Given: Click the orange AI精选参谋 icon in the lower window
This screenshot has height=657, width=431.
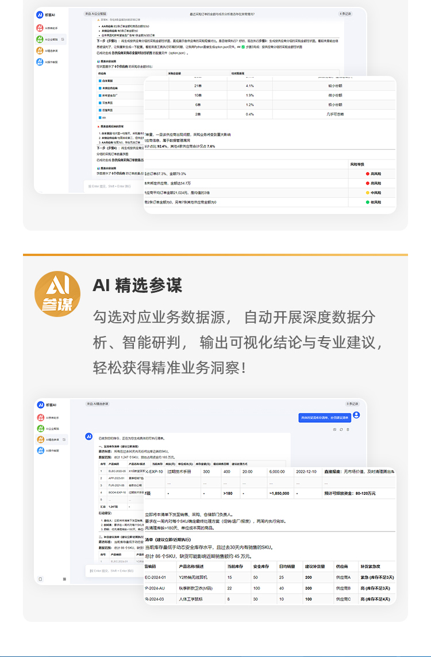Looking at the screenshot, I should click(x=41, y=440).
